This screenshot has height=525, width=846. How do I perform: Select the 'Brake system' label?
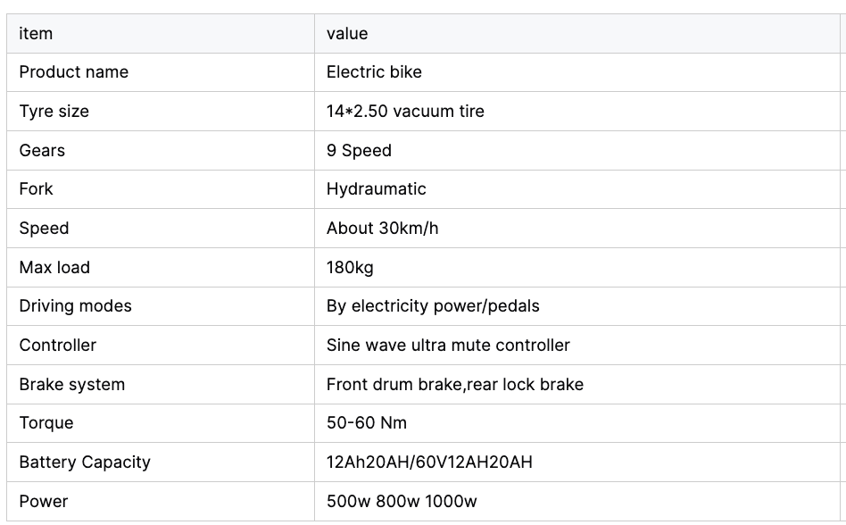pyautogui.click(x=71, y=384)
